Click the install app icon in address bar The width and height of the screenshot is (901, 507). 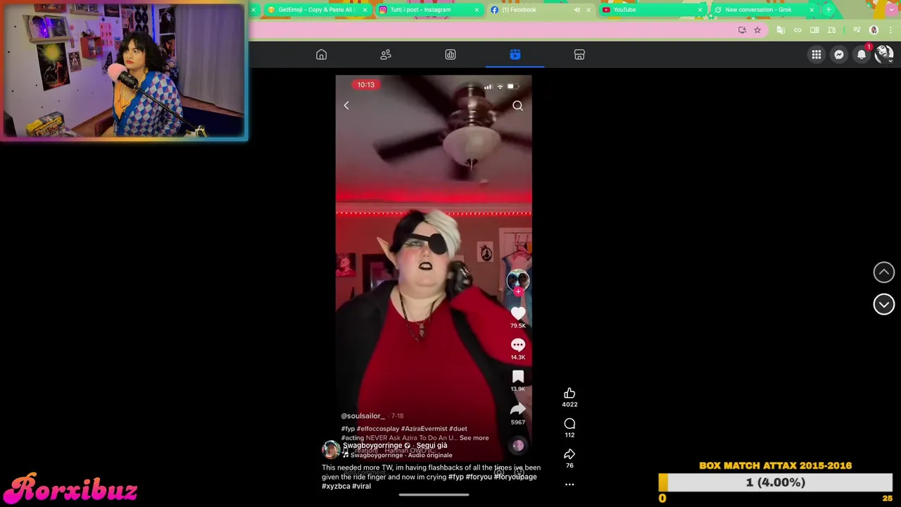[742, 30]
